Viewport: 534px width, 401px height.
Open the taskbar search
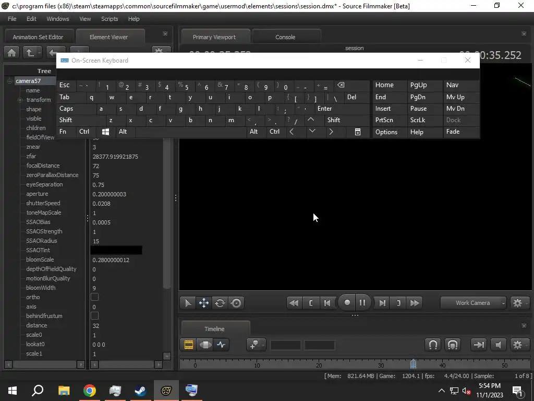coord(38,391)
